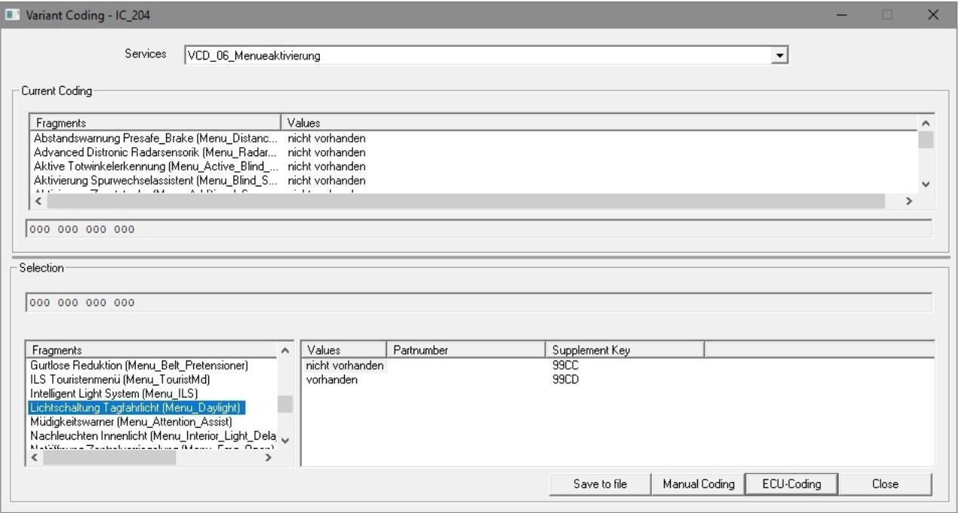This screenshot has width=959, height=513.
Task: Click Partnumber column header
Action: pos(466,350)
